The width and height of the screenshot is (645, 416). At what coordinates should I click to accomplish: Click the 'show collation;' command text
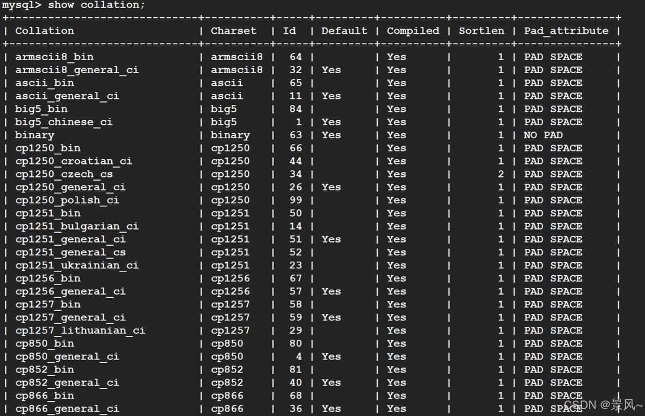(96, 5)
